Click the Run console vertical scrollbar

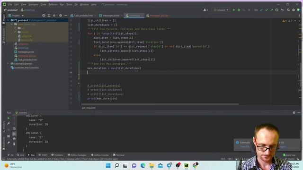tap(300, 135)
